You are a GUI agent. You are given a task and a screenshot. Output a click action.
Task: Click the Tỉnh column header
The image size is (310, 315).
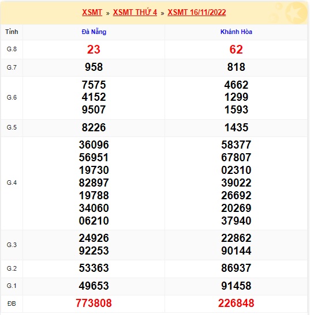click(12, 32)
